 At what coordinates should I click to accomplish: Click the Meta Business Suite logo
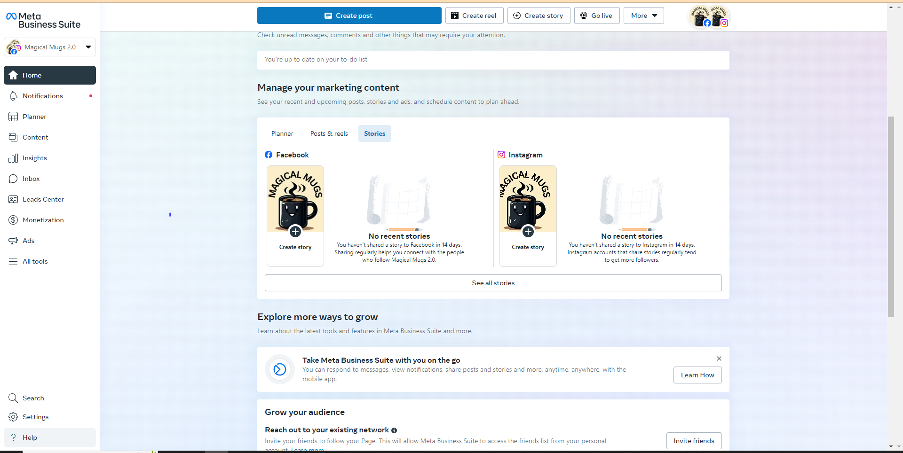tap(43, 20)
